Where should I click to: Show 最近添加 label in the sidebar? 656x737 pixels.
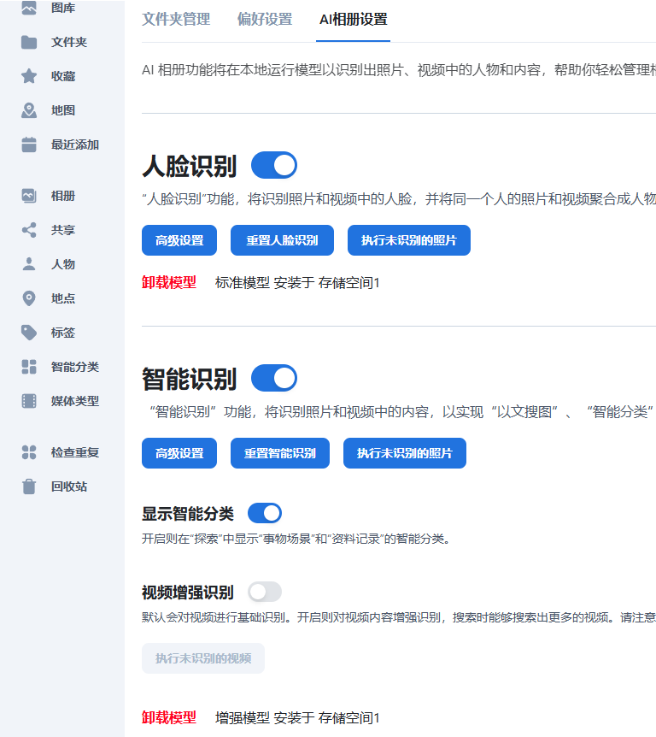75,144
